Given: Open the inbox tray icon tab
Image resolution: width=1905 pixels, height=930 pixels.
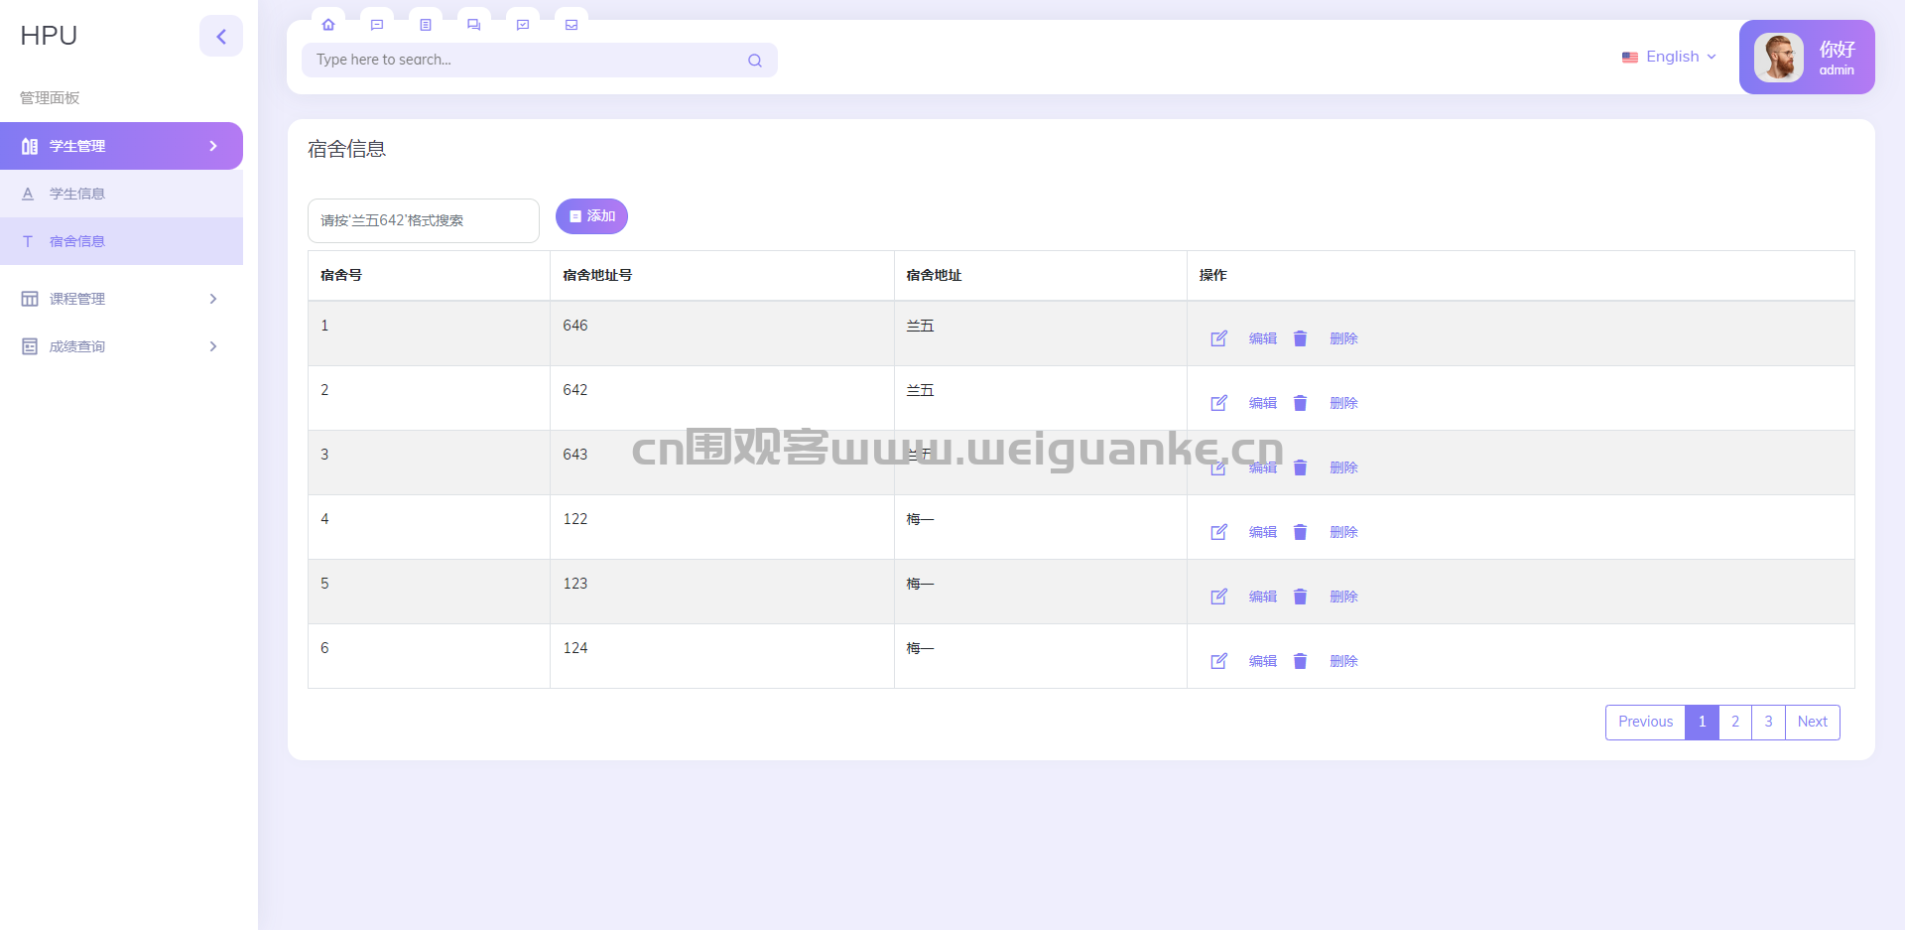Looking at the screenshot, I should pos(571,24).
